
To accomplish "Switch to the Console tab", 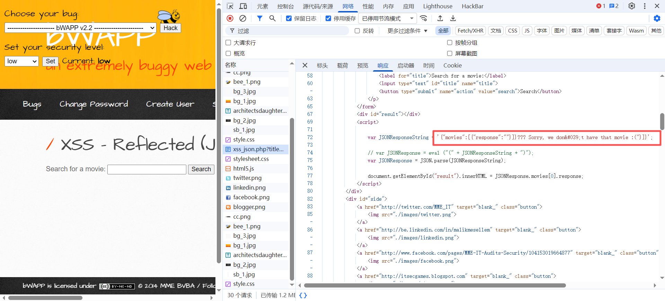I will coord(285,6).
